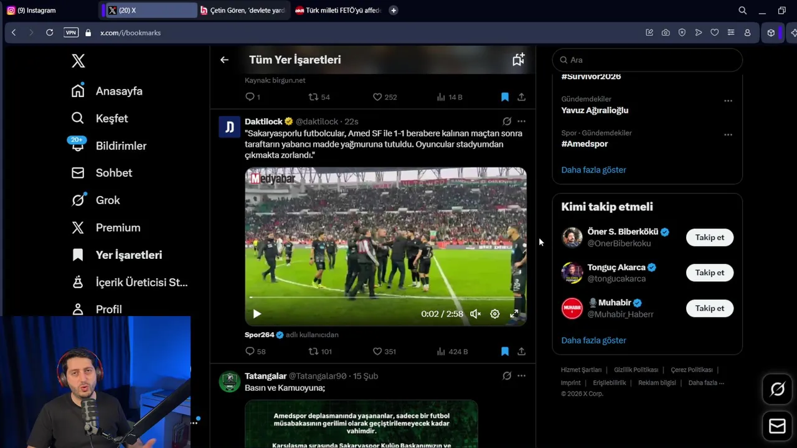Open a new browser tab
Viewport: 797px width, 448px height.
(x=394, y=10)
